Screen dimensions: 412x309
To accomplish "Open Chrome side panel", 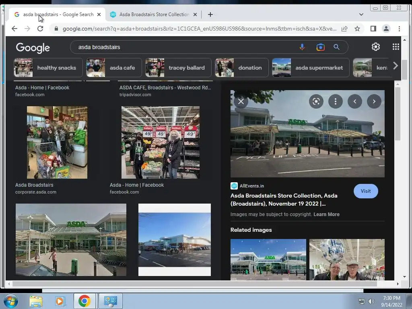I will tap(373, 29).
